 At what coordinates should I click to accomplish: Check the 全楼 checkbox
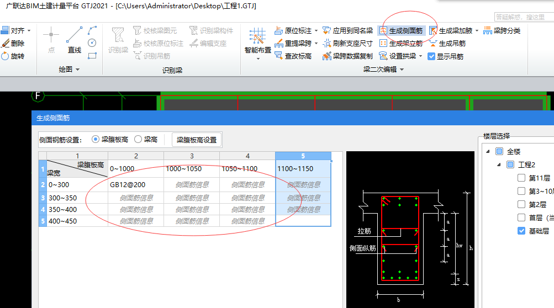click(x=499, y=152)
